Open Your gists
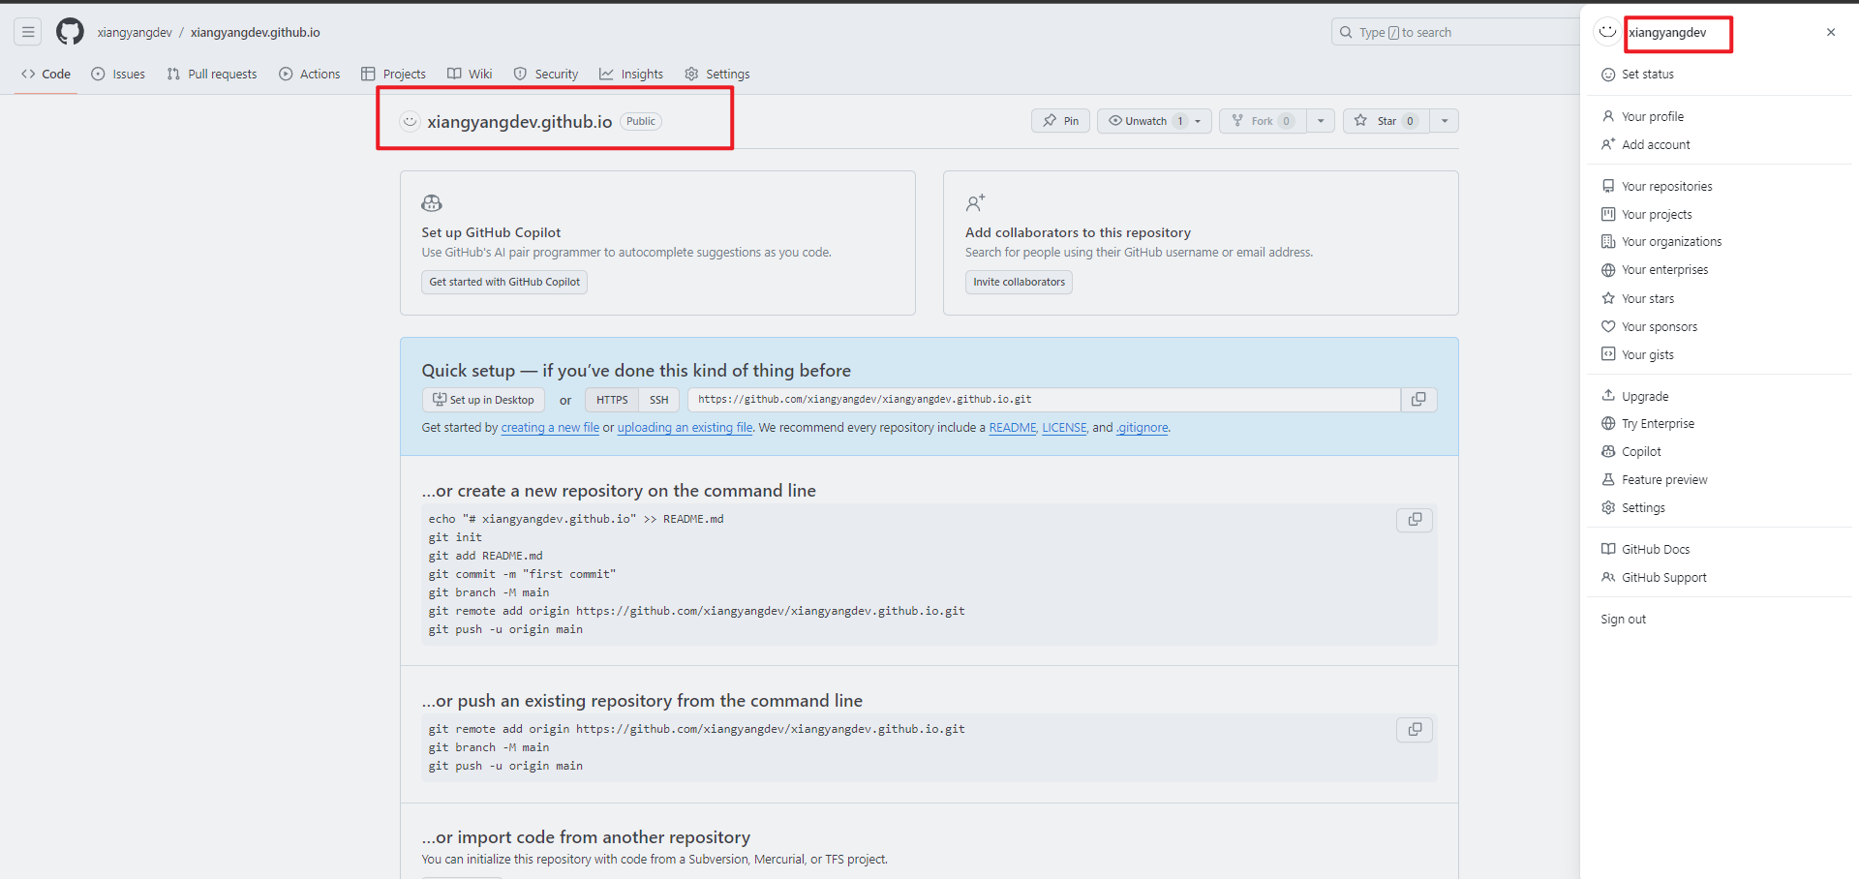Image resolution: width=1859 pixels, height=879 pixels. tap(1719, 355)
